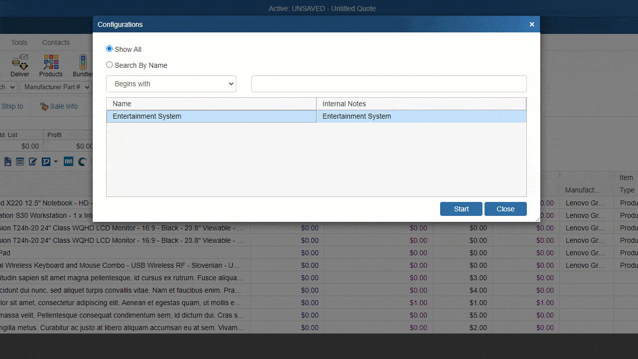Open the Tools menu
Screen dimensions: 638x359
point(19,42)
